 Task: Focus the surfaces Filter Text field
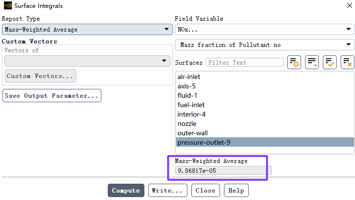[245, 62]
